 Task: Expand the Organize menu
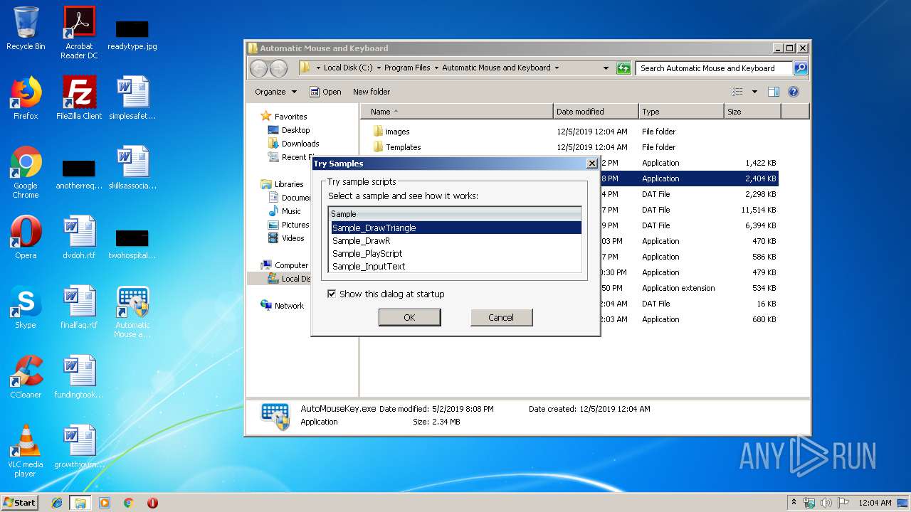tap(276, 92)
